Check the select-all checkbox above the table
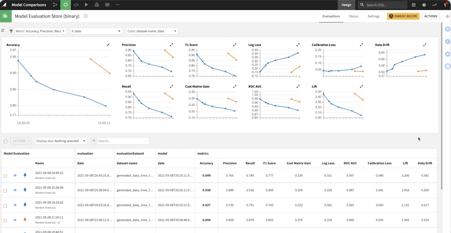The height and width of the screenshot is (233, 451). click(5, 141)
